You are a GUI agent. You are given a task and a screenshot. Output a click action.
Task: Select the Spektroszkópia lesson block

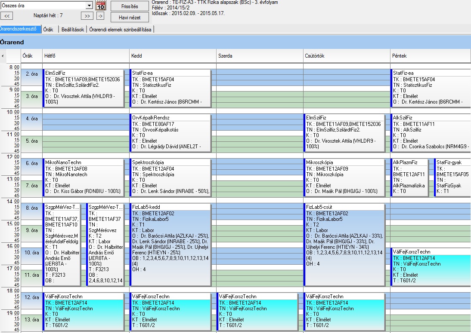170,178
